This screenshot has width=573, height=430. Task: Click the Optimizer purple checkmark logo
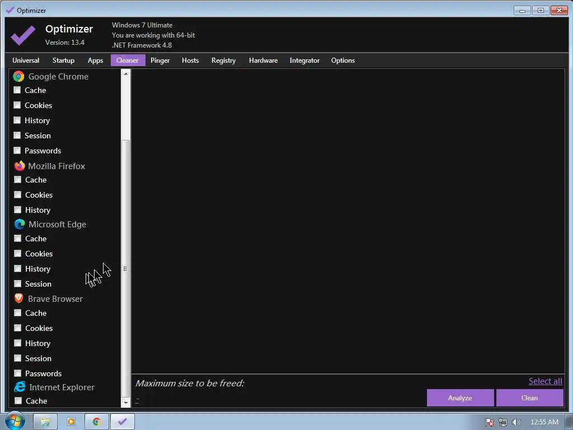pyautogui.click(x=23, y=35)
